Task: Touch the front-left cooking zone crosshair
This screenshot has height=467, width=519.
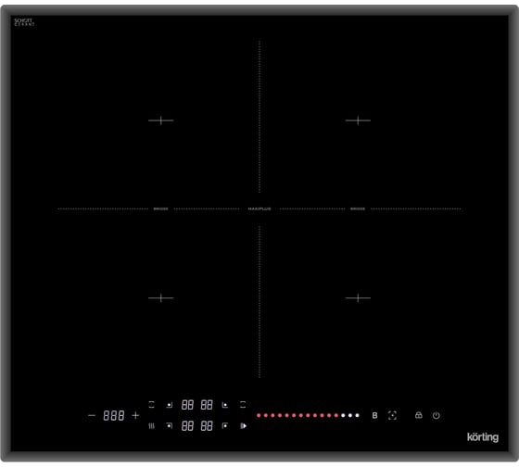Action: pyautogui.click(x=161, y=297)
